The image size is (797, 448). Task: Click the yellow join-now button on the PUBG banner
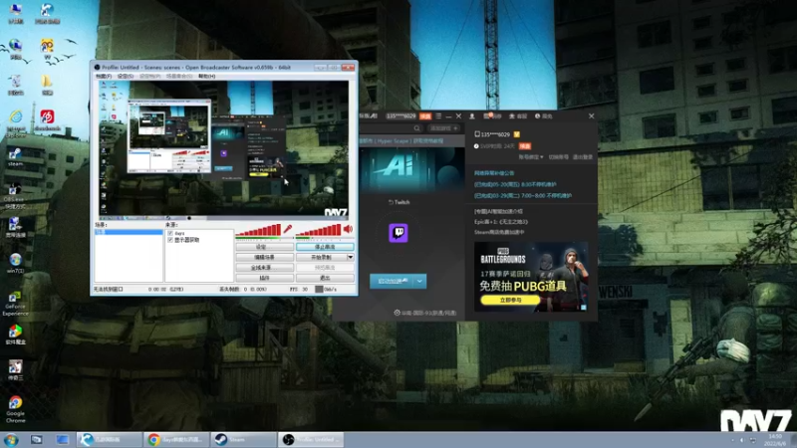point(510,301)
